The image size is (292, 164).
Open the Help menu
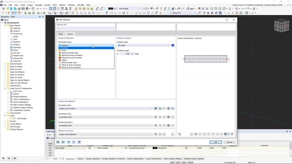(88, 5)
